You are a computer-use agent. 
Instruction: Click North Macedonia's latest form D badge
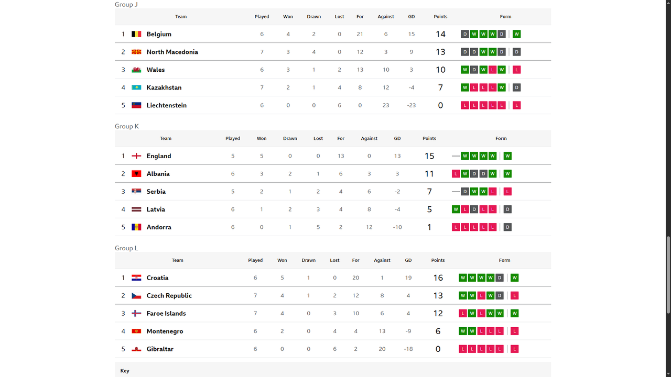pos(517,52)
